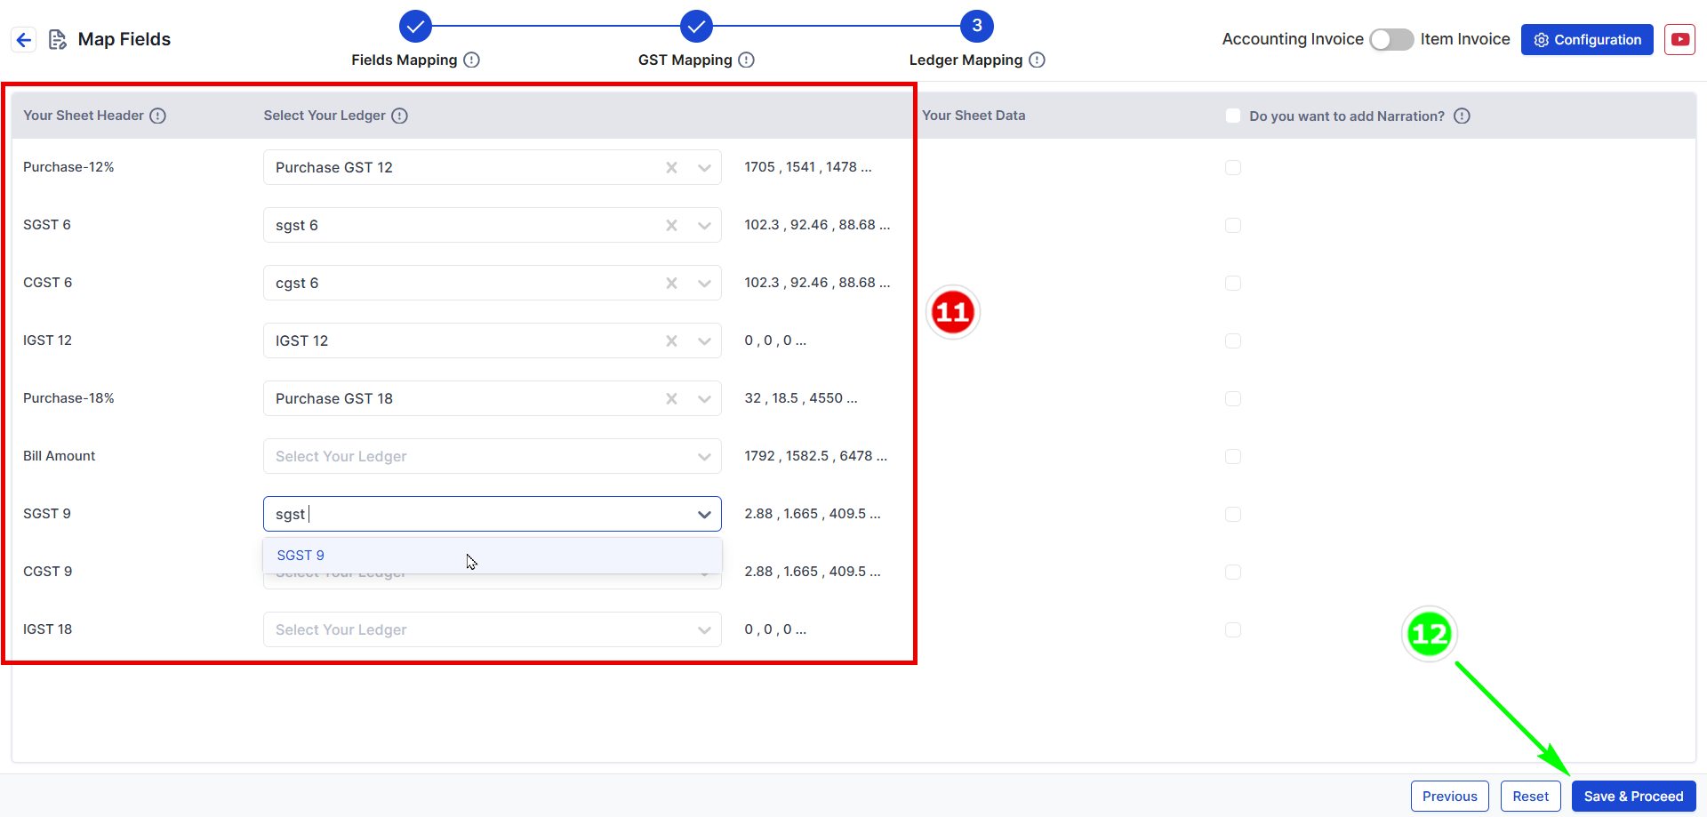Clear the IGST 12 ledger selection
1707x817 pixels.
672,340
